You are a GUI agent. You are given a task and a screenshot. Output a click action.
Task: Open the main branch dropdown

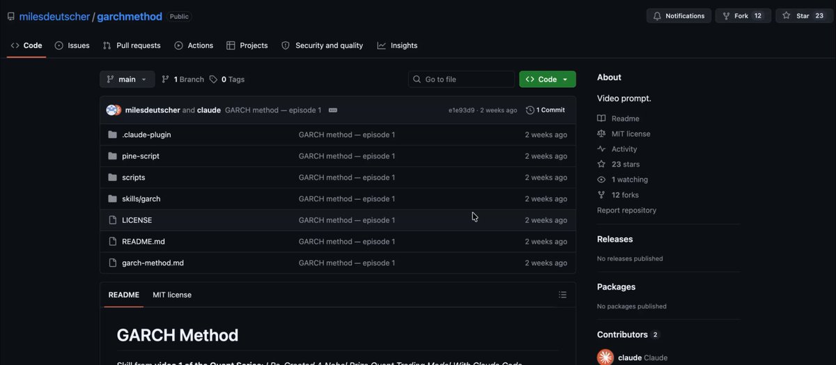(x=127, y=79)
